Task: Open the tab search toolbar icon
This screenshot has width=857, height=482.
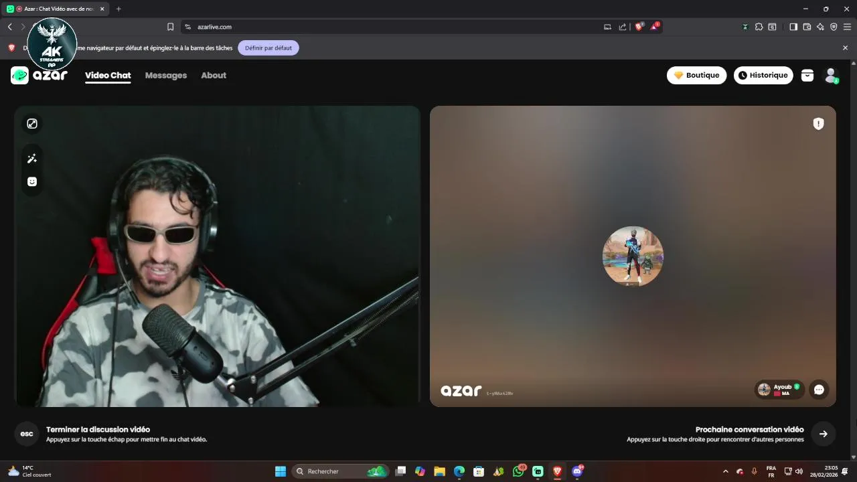Action: tap(772, 27)
